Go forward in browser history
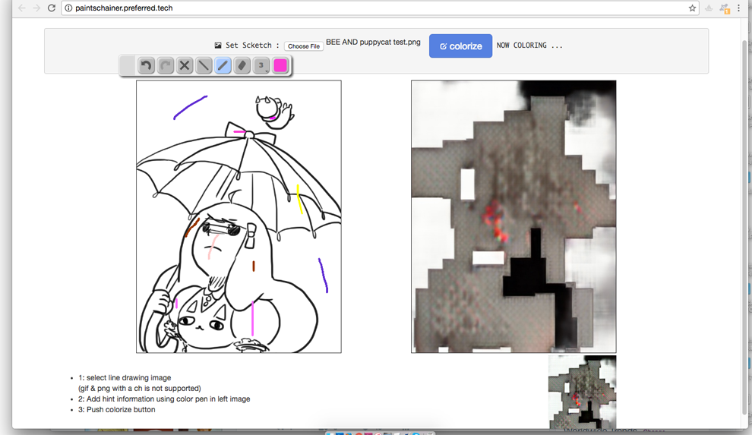This screenshot has height=435, width=752. (36, 8)
